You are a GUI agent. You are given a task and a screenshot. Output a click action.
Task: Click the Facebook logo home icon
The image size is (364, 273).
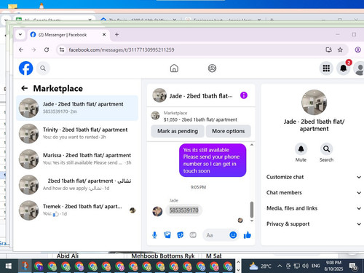25,68
